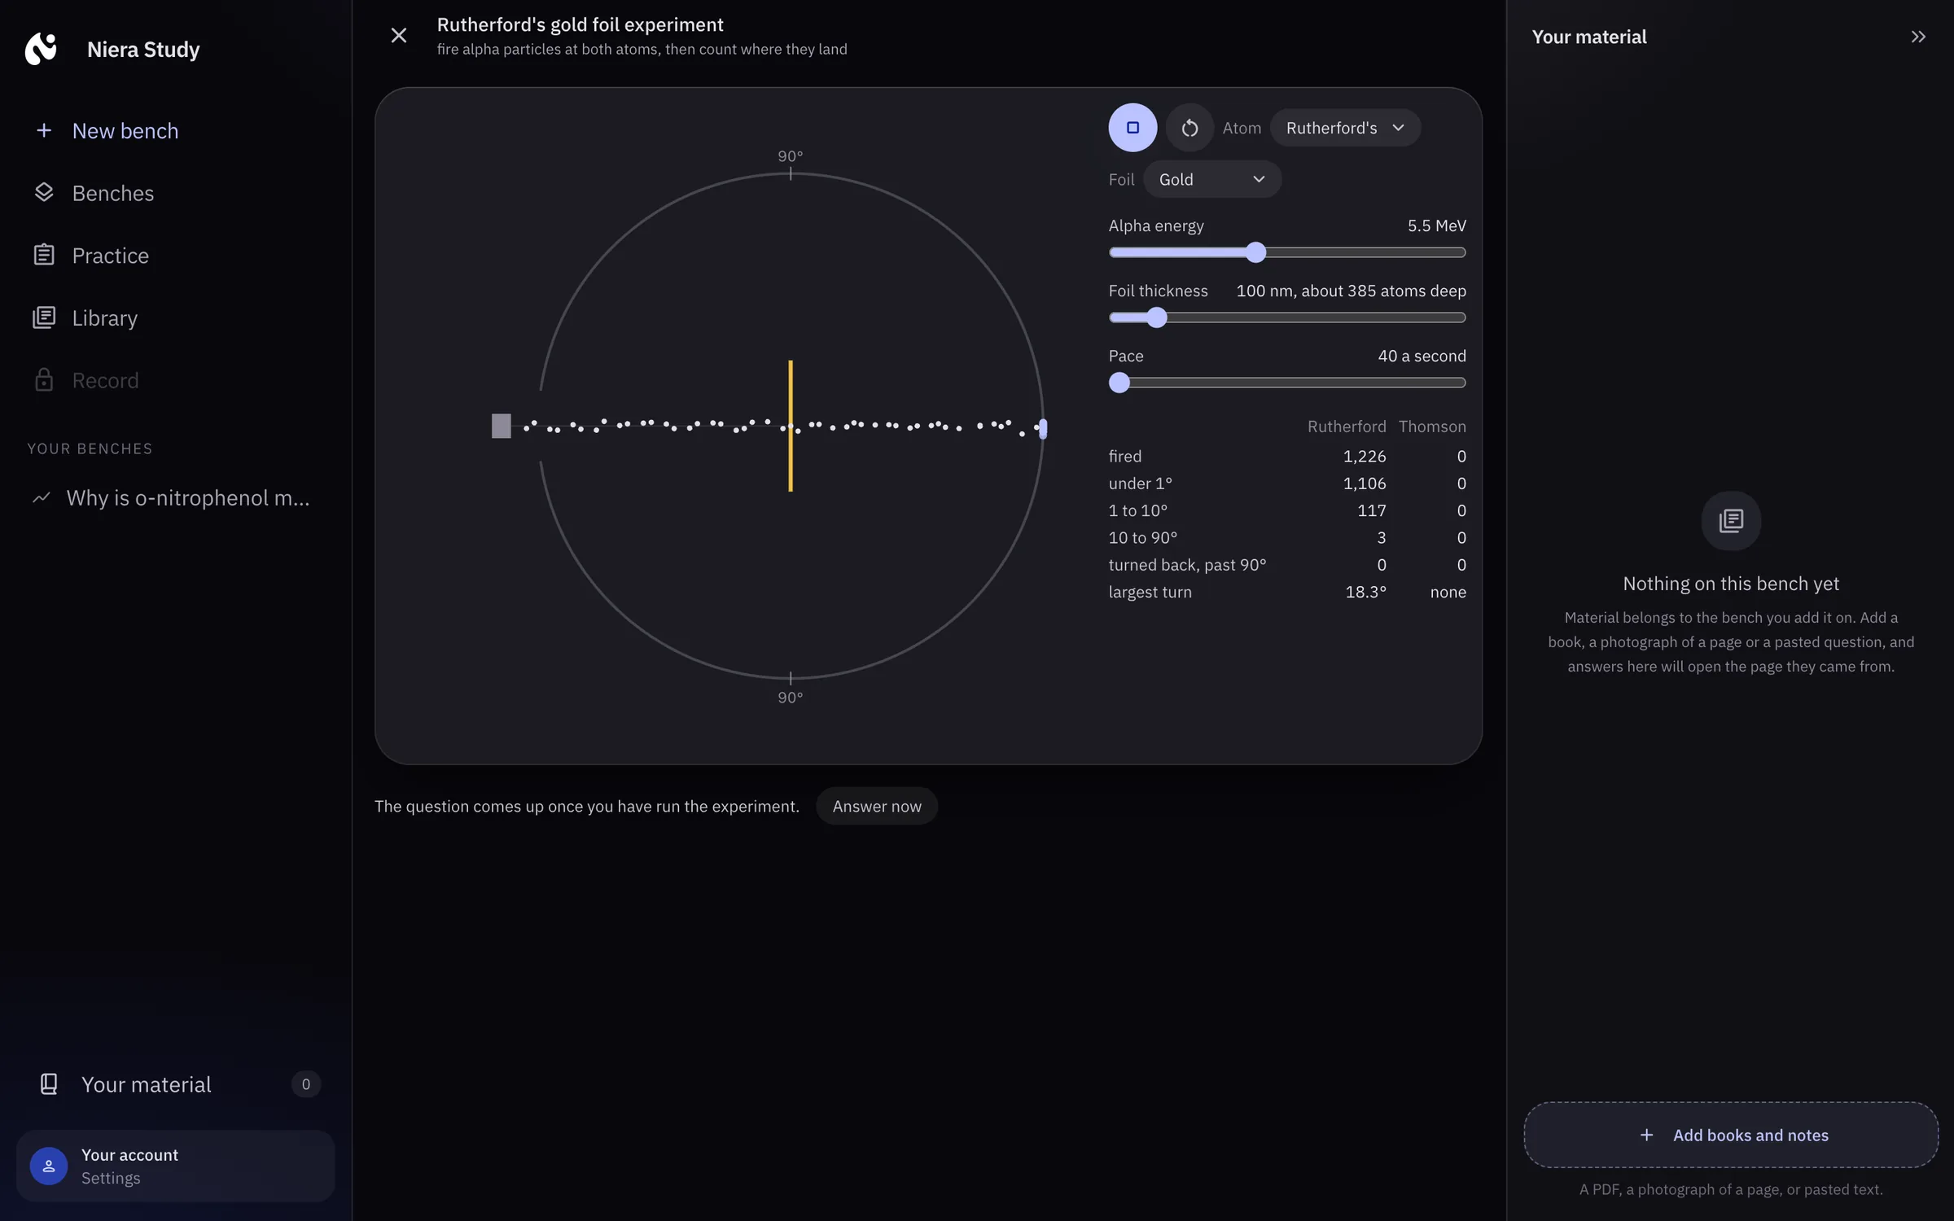Open the o-nitrophenol bench
1954x1221 pixels.
[176, 497]
